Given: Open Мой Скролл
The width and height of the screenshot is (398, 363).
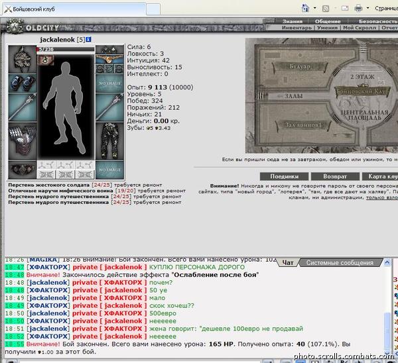Looking at the screenshot, I should pyautogui.click(x=360, y=28).
